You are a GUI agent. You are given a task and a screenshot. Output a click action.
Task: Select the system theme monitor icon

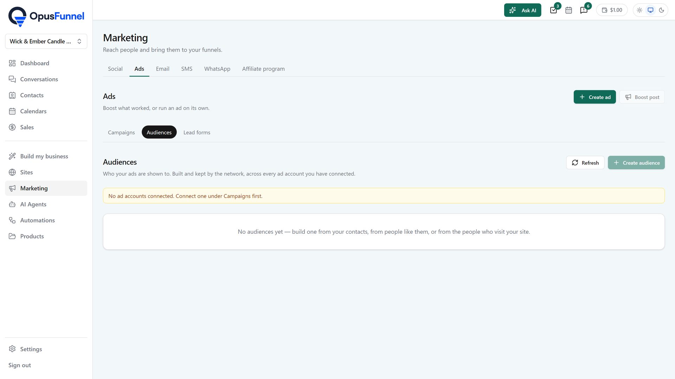tap(650, 10)
